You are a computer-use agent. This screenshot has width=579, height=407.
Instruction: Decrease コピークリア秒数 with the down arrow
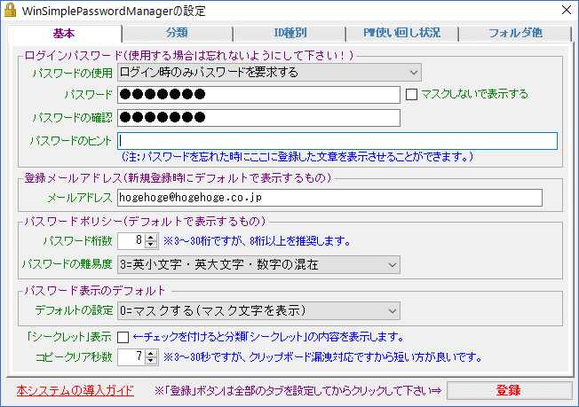point(151,361)
